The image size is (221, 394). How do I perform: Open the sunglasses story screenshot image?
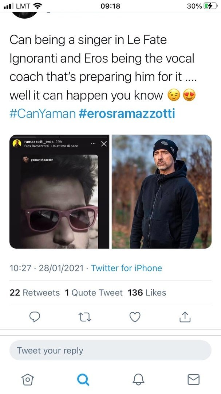(x=59, y=192)
